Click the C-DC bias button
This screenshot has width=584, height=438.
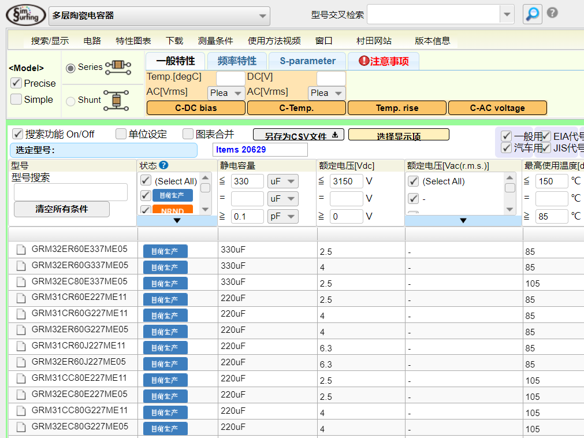pyautogui.click(x=196, y=108)
